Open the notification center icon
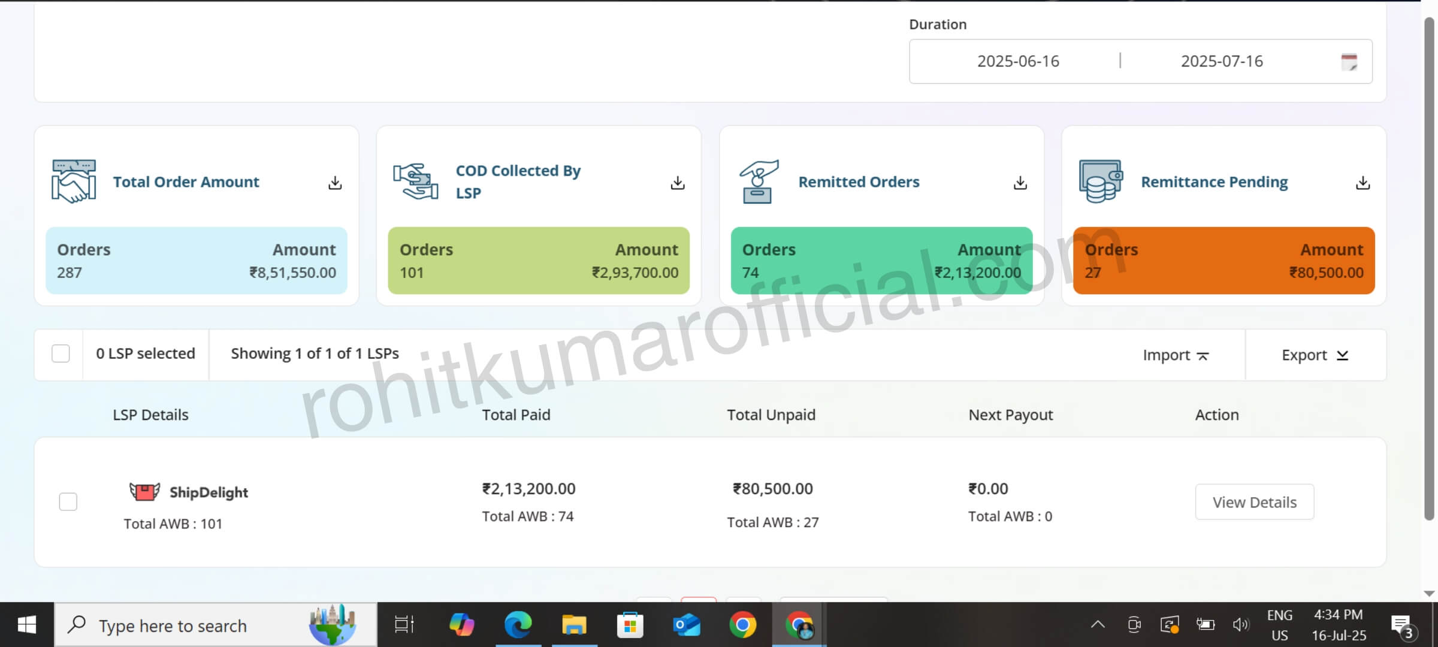Viewport: 1438px width, 647px height. 1403,626
